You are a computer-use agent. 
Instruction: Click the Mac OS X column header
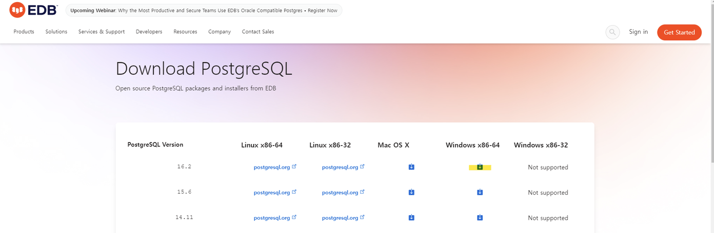[x=393, y=145]
